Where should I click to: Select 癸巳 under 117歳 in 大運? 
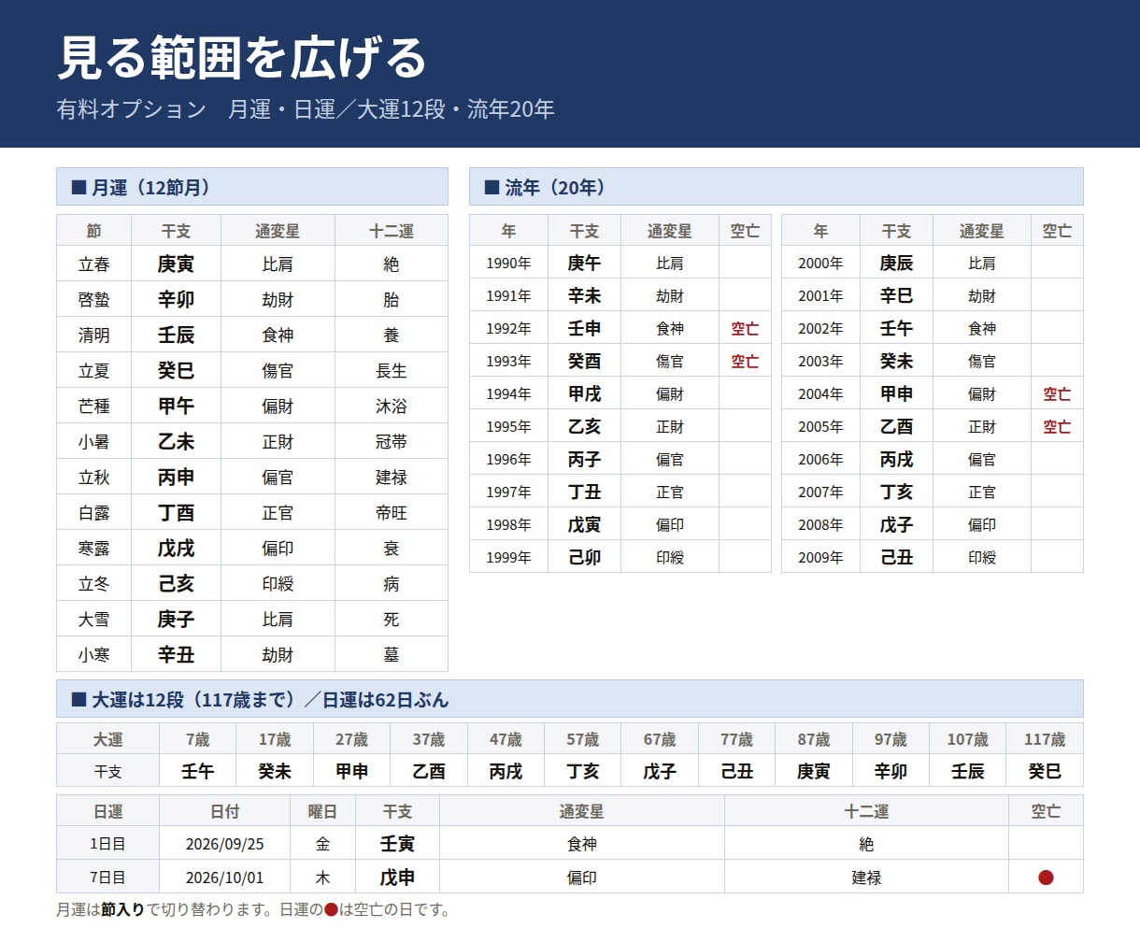pyautogui.click(x=1045, y=772)
